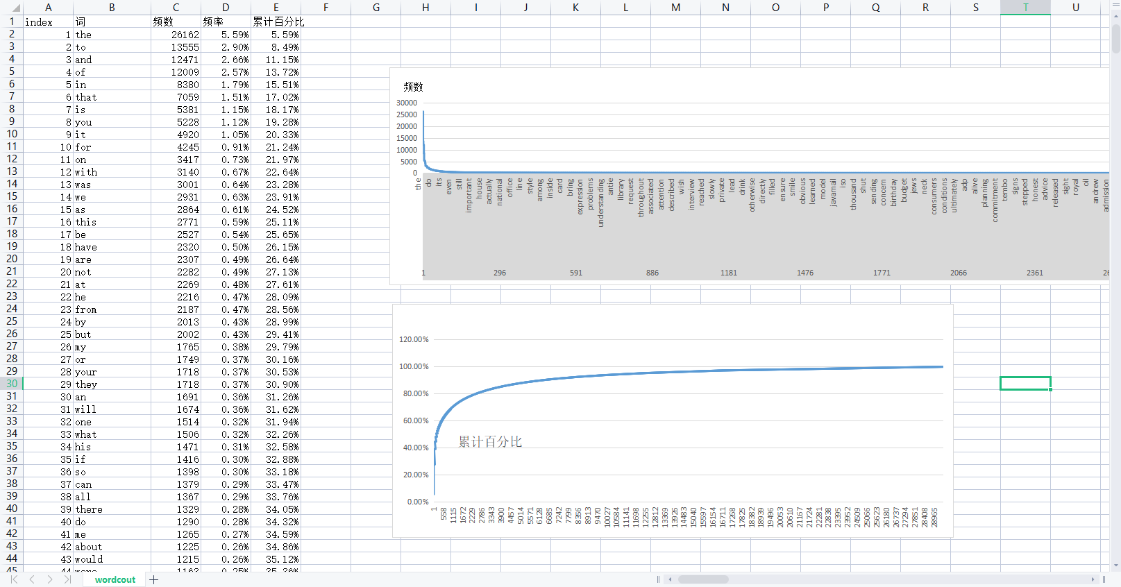The width and height of the screenshot is (1121, 587).
Task: Click sheet-tab splitter handle beside scrollbar
Action: point(658,579)
